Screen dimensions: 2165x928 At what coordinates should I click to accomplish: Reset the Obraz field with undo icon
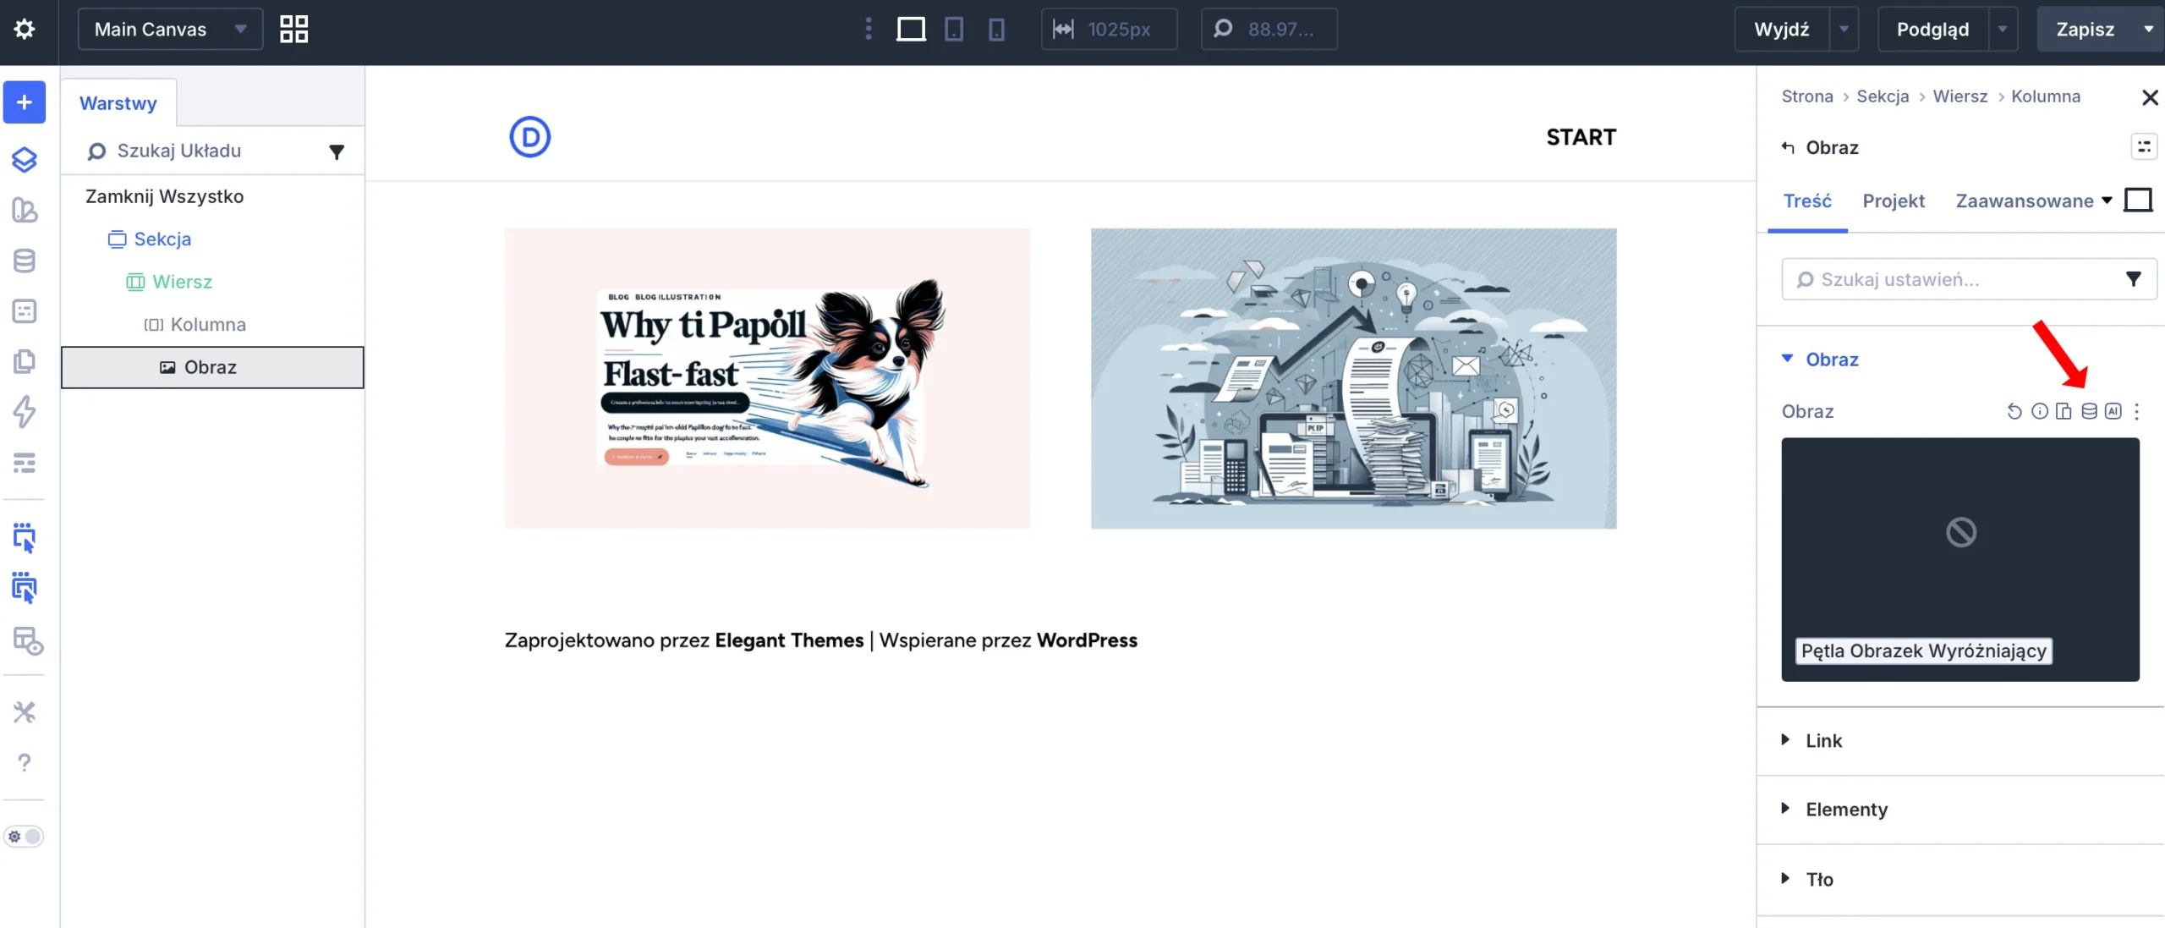(2014, 411)
